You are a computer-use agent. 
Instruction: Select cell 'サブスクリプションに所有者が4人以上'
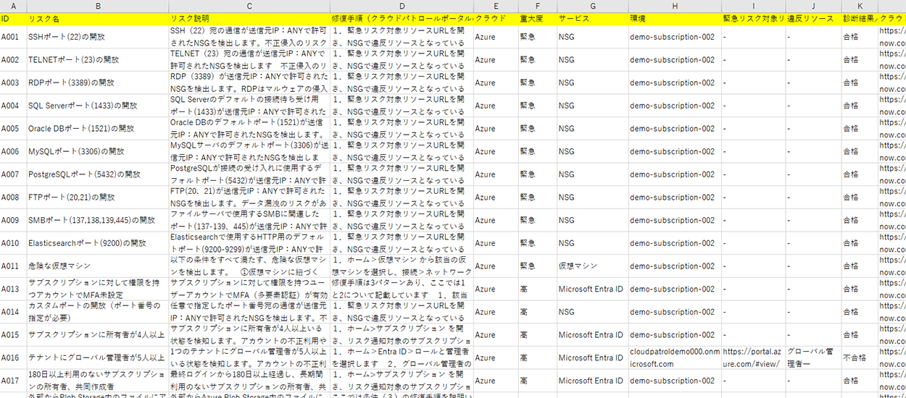(x=98, y=335)
